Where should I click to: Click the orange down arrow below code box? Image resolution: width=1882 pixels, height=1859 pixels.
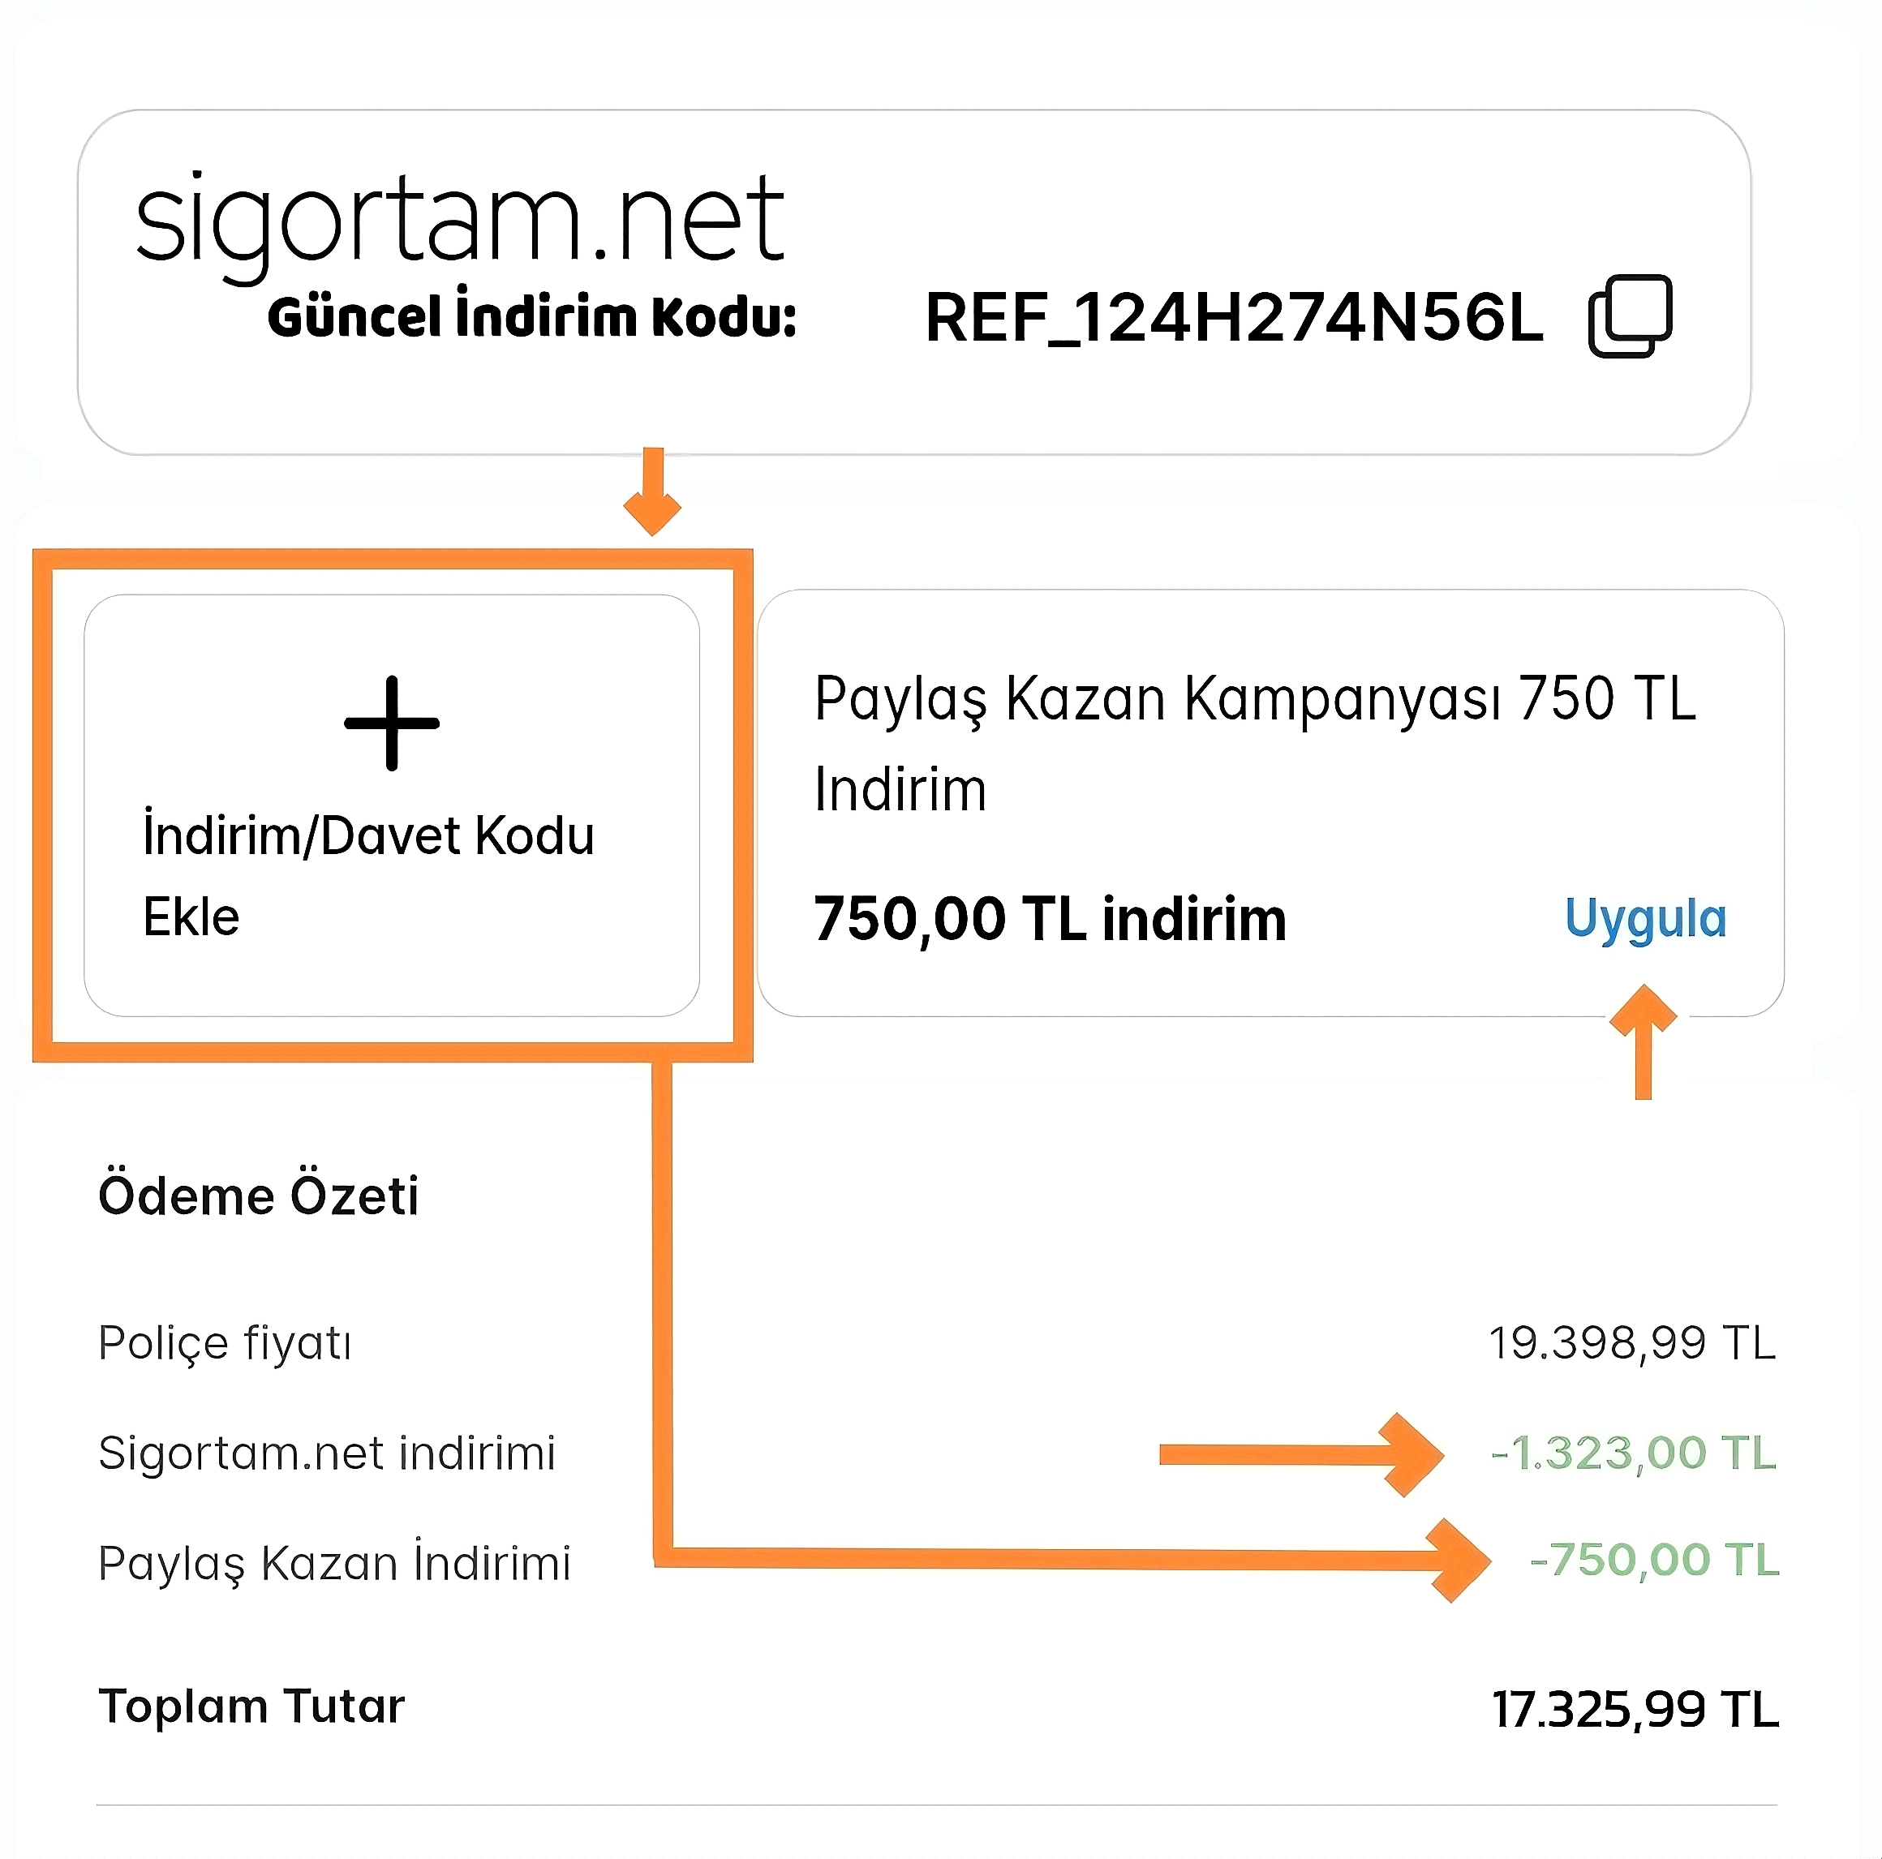653,495
